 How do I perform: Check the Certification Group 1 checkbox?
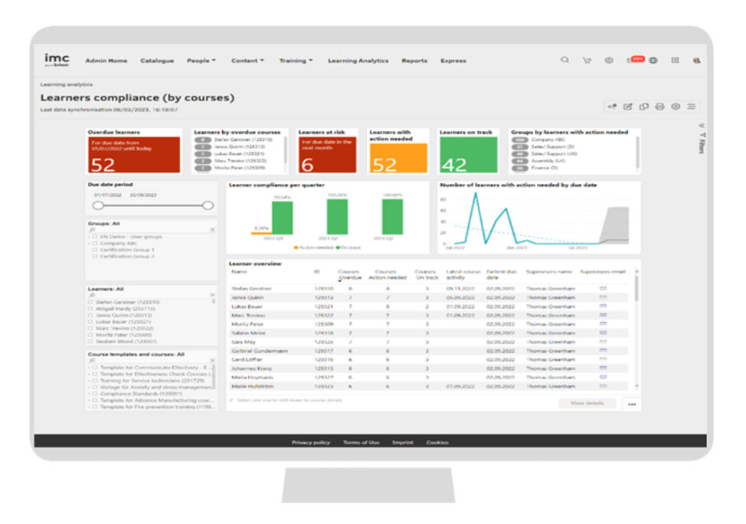[x=94, y=250]
